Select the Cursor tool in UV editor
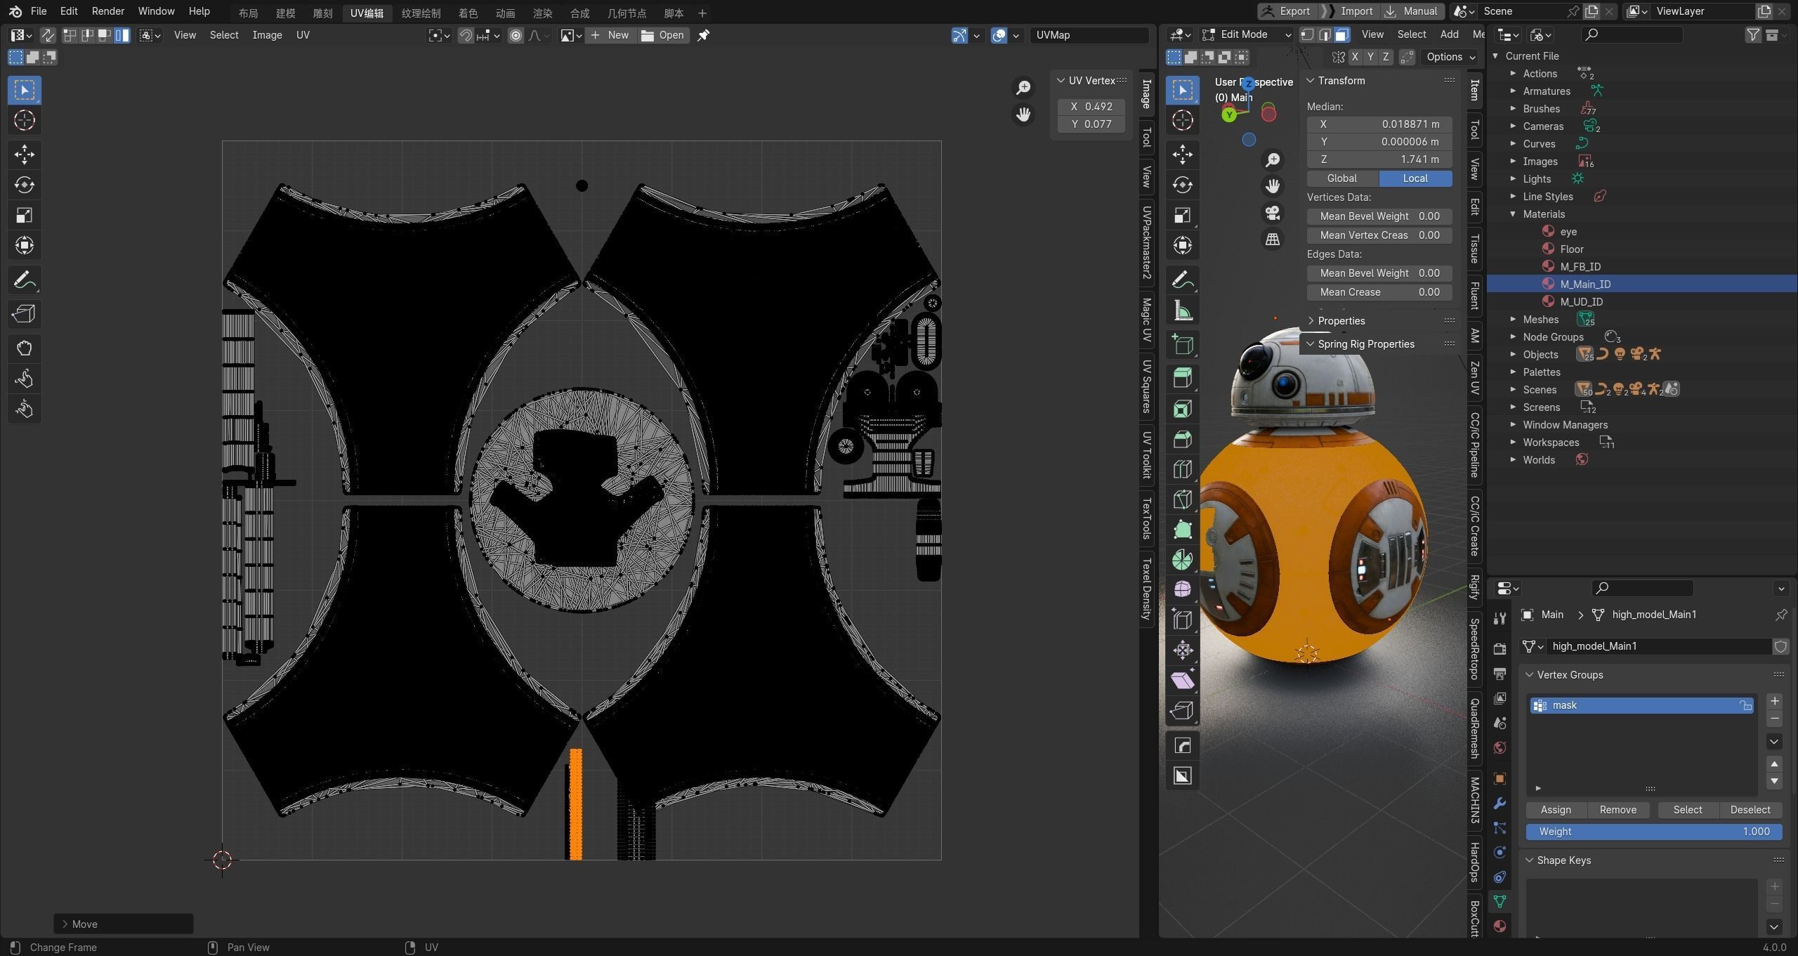1798x956 pixels. click(x=25, y=120)
